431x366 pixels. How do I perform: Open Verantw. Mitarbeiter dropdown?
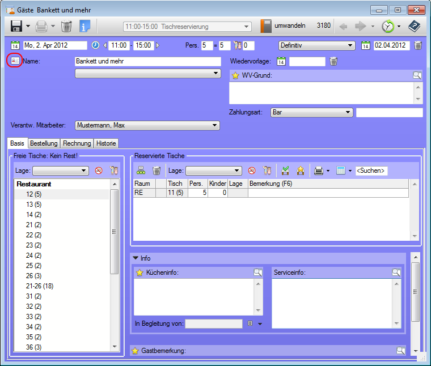[x=147, y=125]
